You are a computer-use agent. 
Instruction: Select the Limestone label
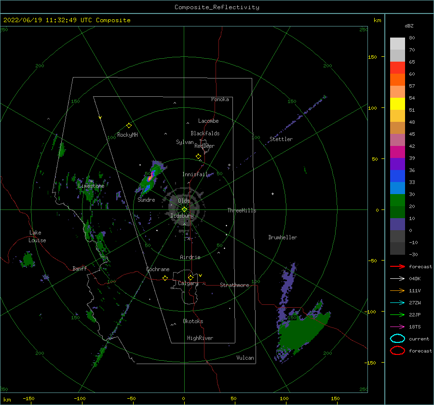pyautogui.click(x=91, y=186)
